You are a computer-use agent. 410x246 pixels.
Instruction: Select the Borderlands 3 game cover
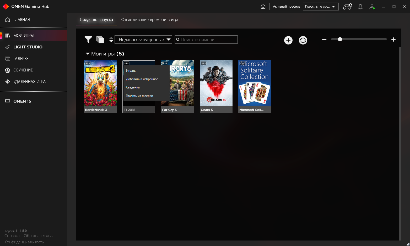(x=100, y=83)
